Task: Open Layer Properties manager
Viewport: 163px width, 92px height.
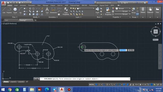Action: [x=66, y=11]
